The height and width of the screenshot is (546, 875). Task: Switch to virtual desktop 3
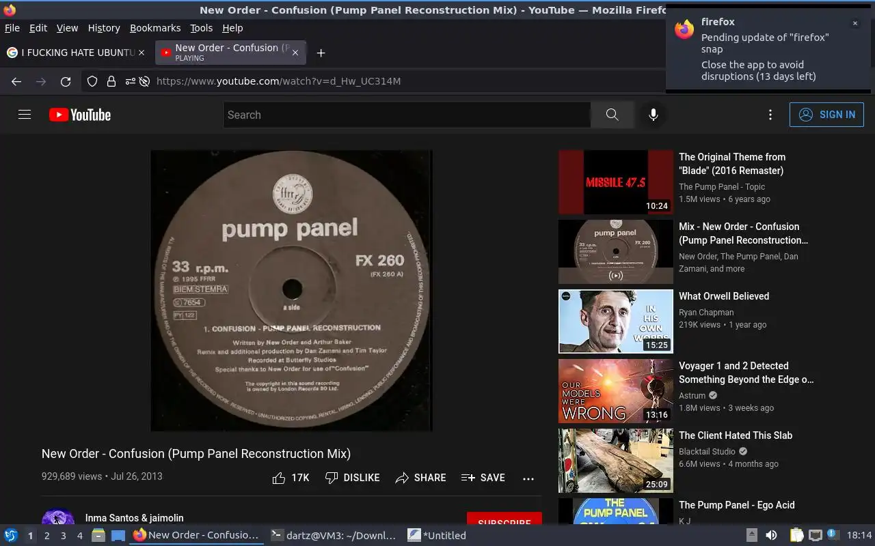pos(63,536)
